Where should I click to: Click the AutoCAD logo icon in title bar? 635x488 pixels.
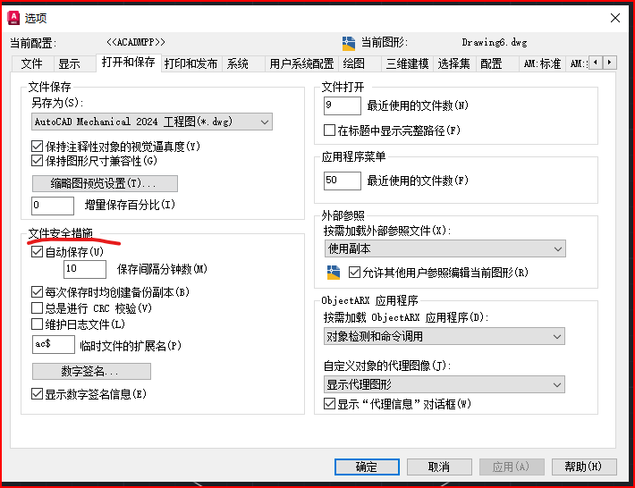click(13, 18)
